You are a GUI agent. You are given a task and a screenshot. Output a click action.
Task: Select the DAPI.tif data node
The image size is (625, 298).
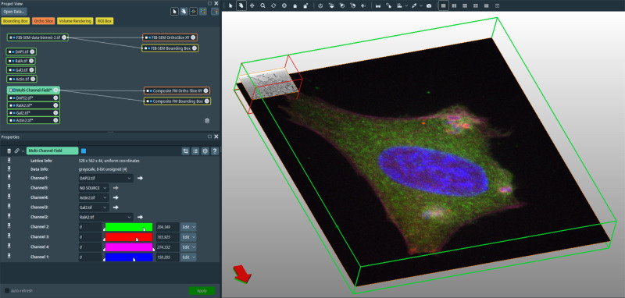tap(22, 51)
